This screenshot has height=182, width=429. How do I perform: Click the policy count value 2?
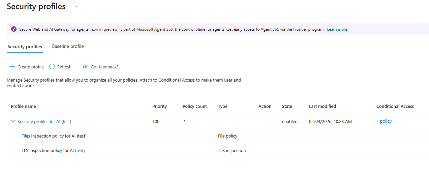pos(184,121)
